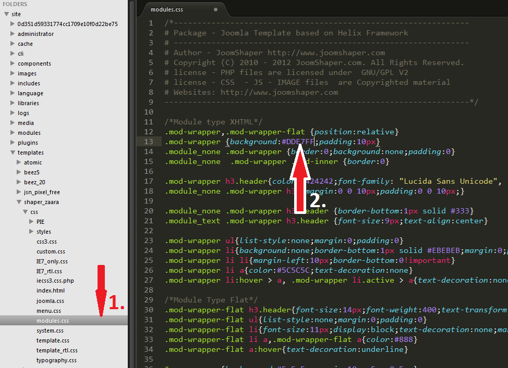
Task: Collapse the css folder
Action: pos(25,212)
